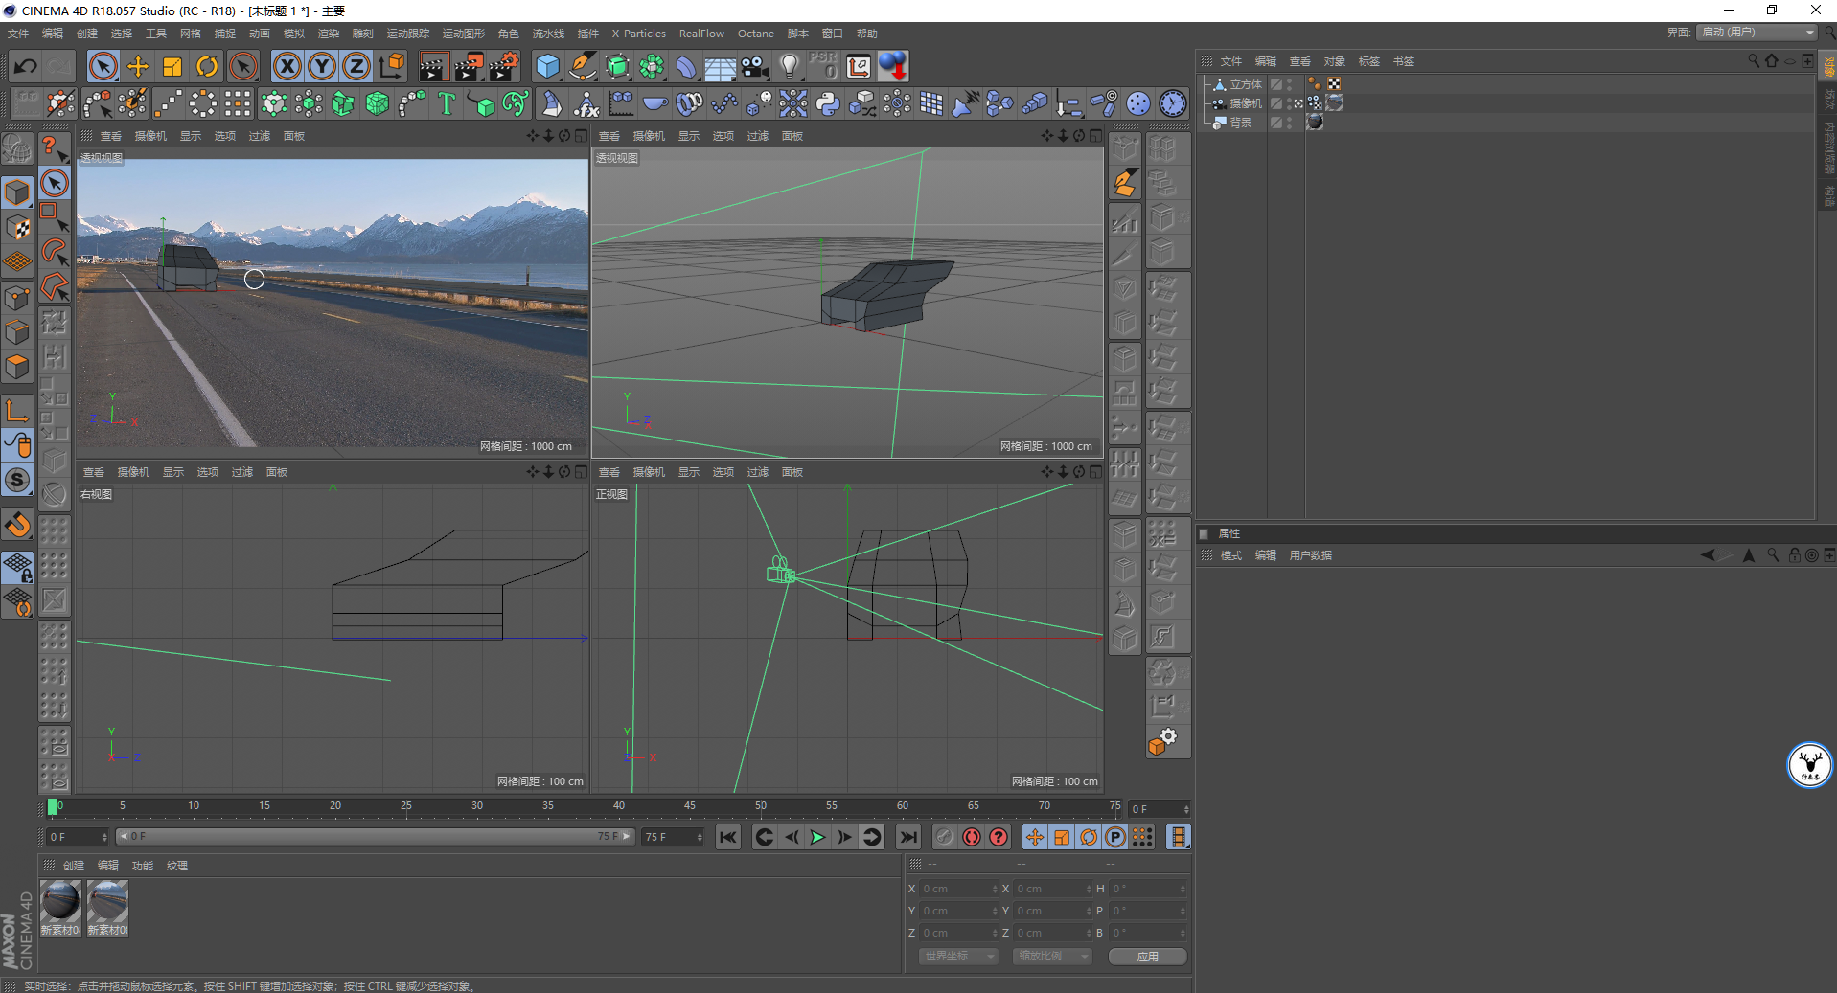Click the Camera object icon in toolbar
This screenshot has height=993, width=1837.
(755, 66)
